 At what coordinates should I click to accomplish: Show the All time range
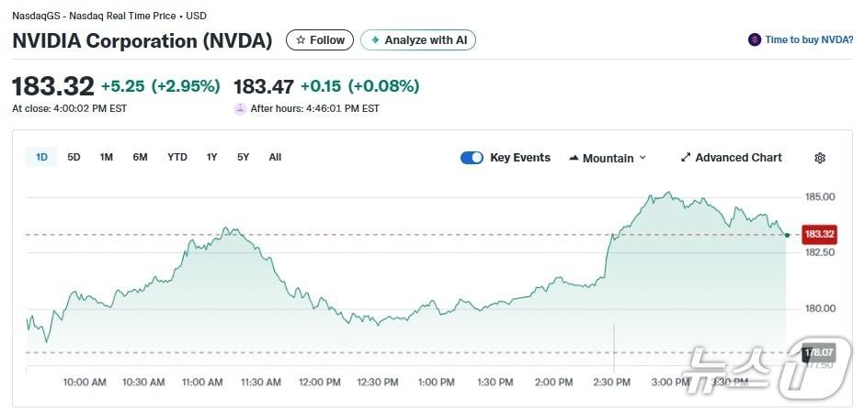click(275, 157)
